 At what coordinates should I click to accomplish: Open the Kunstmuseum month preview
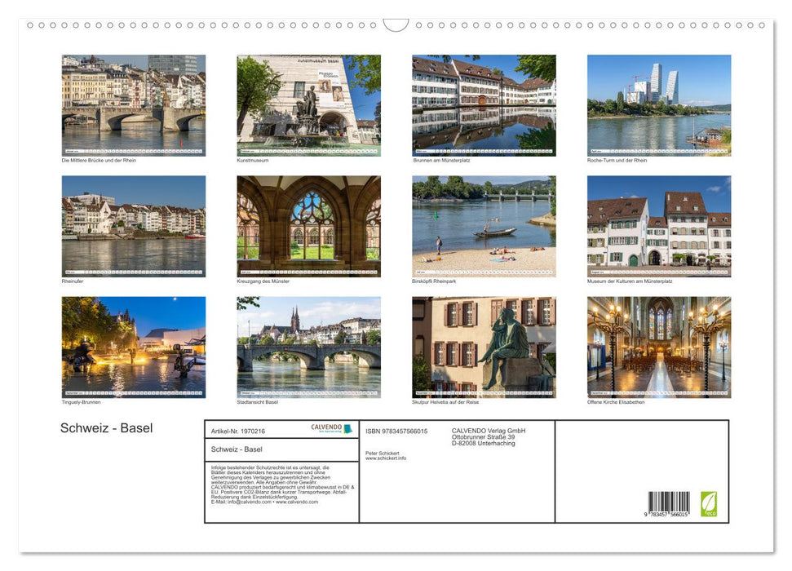coord(307,104)
